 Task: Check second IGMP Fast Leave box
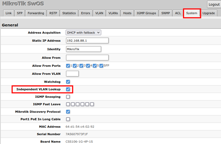(x=73, y=104)
